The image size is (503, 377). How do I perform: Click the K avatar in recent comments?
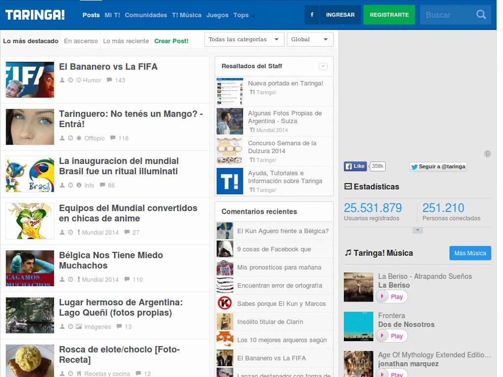[x=225, y=303]
